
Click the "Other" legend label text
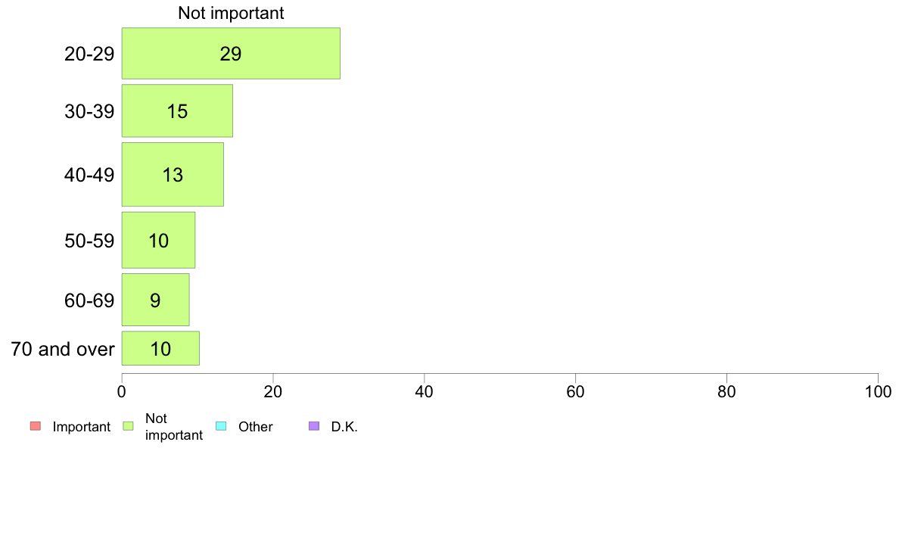click(255, 427)
